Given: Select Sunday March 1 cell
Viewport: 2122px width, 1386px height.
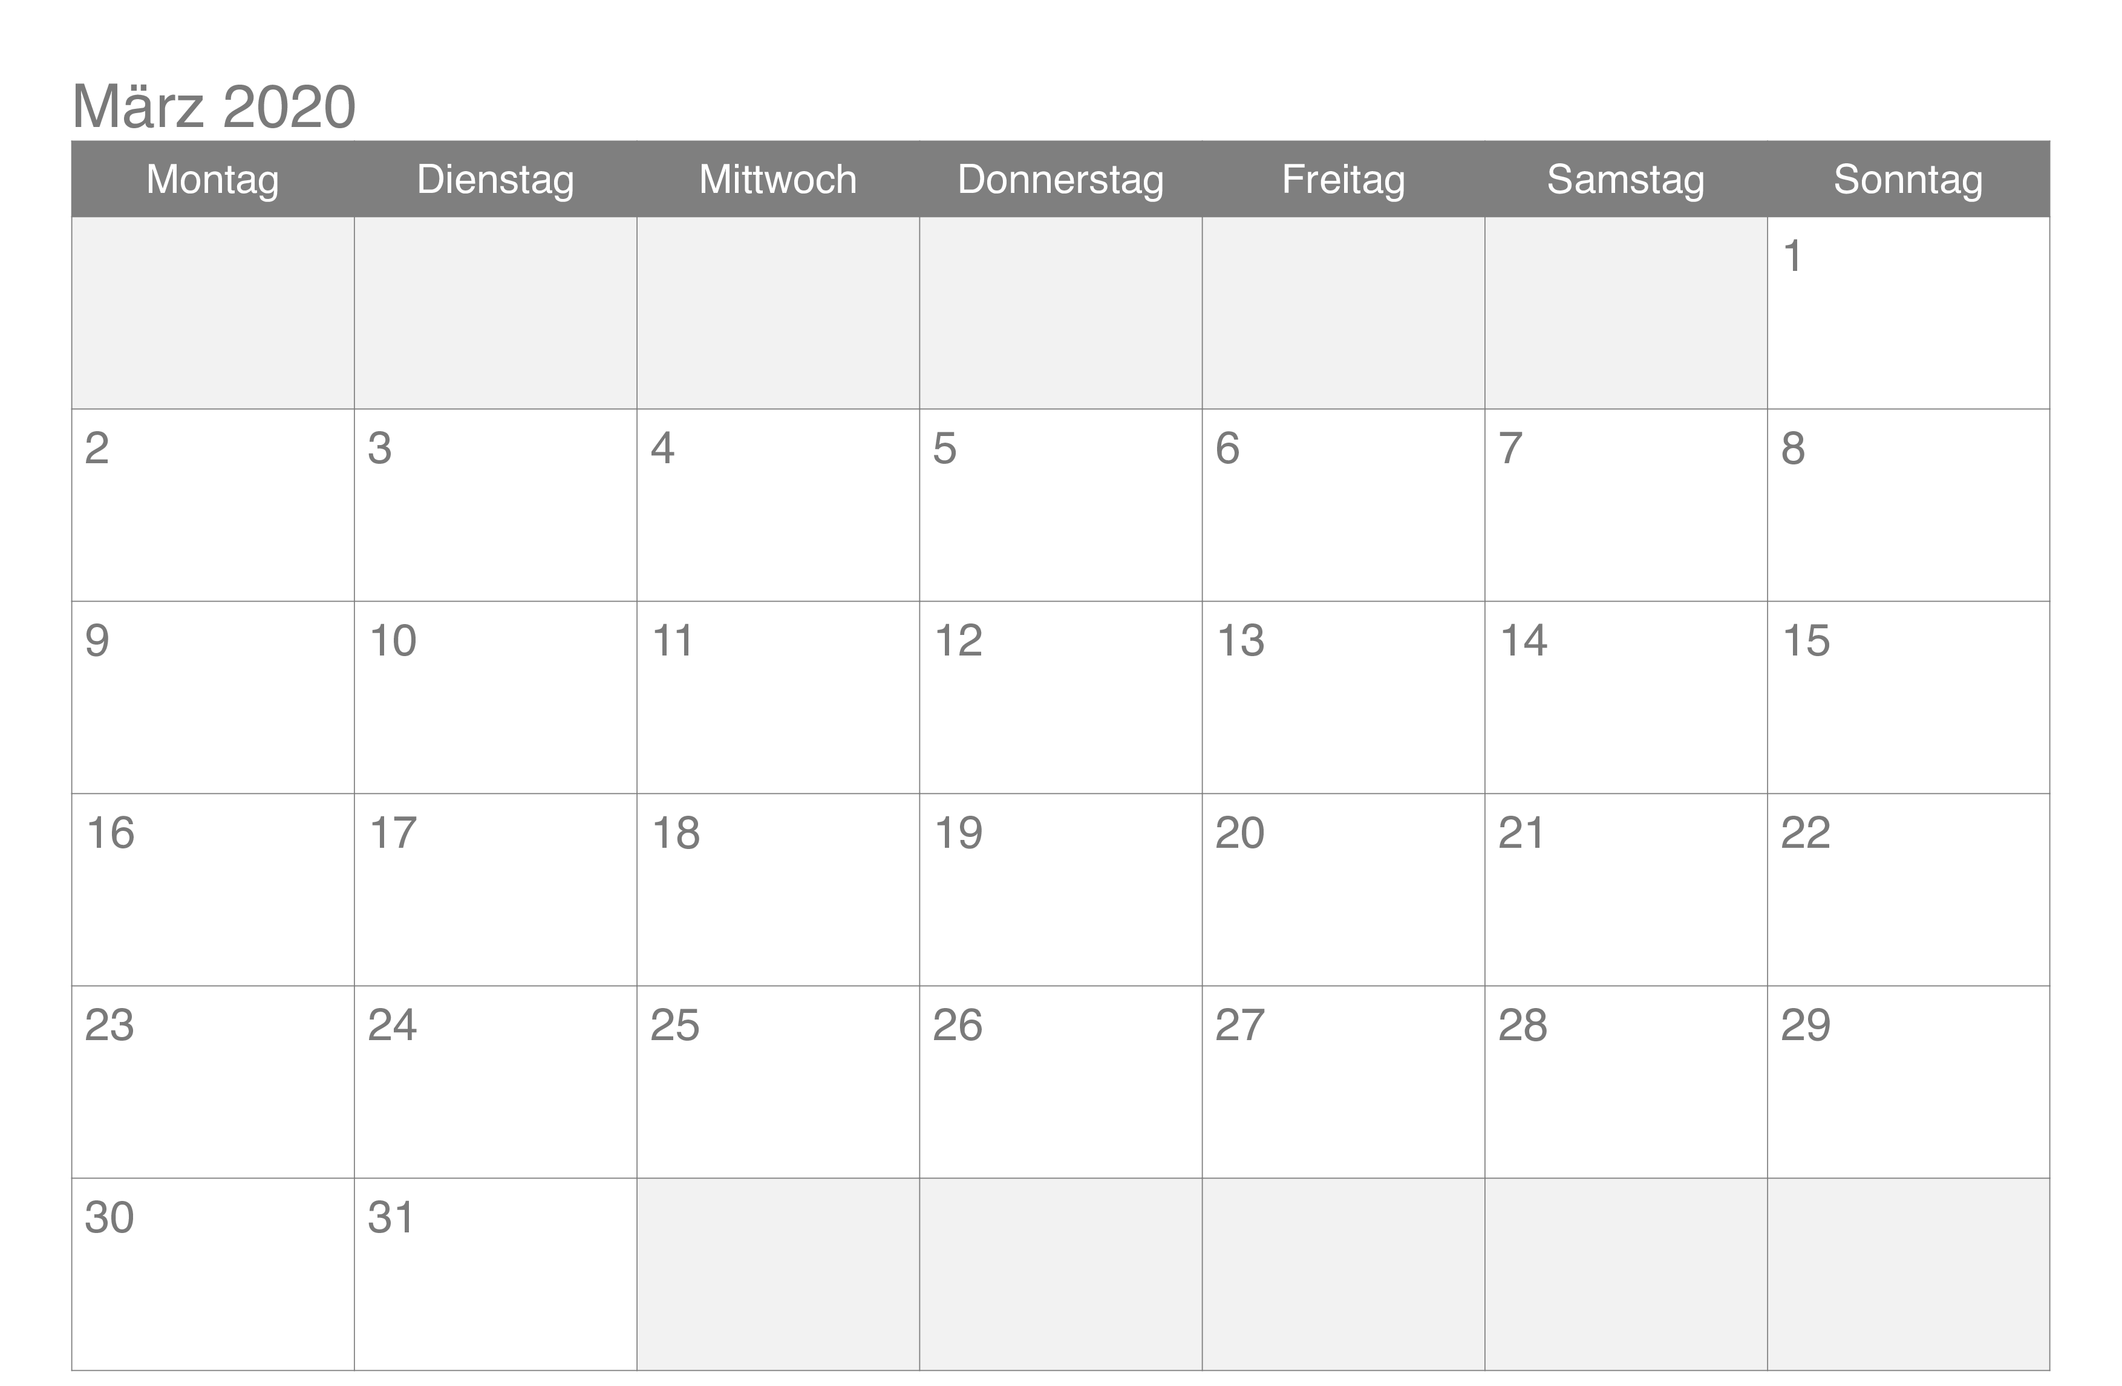Looking at the screenshot, I should [1908, 312].
